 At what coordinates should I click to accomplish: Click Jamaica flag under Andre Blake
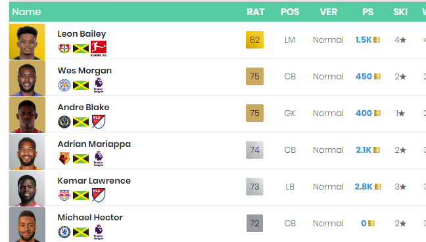[81, 122]
